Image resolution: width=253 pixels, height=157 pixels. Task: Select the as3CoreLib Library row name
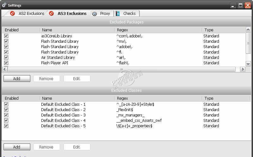click(x=57, y=36)
